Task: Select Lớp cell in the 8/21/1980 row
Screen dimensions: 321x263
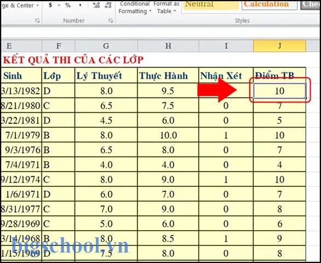Action: (x=59, y=105)
